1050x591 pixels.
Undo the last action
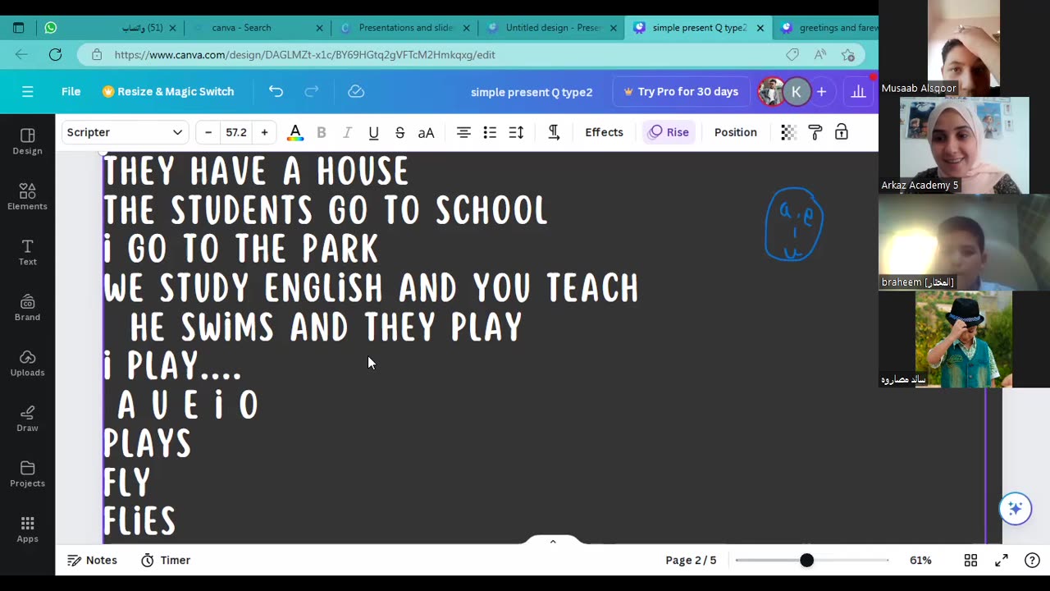276,92
